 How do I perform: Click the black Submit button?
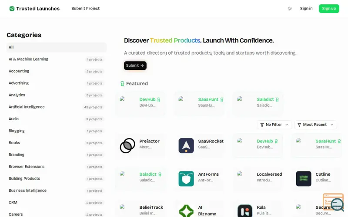tap(135, 66)
